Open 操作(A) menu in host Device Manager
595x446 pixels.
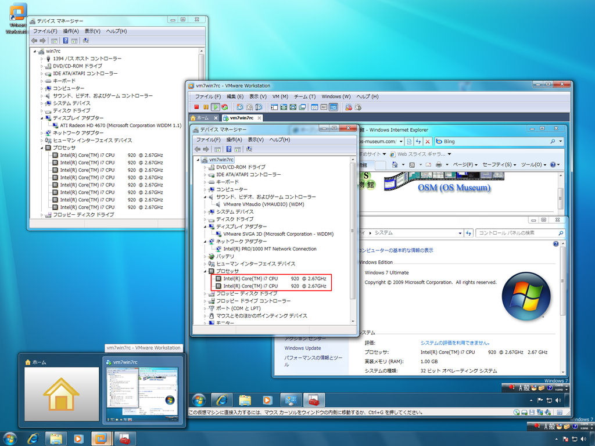pos(71,31)
